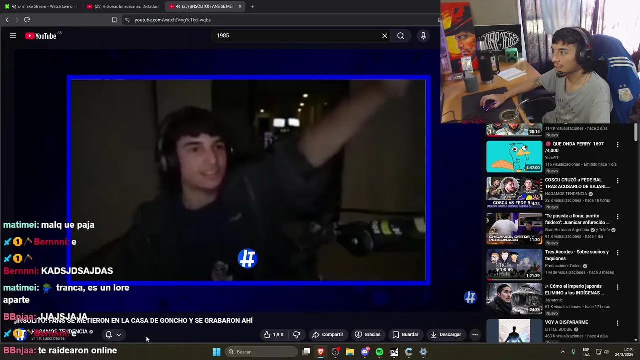640x360 pixels.
Task: Clear the 1985 search text
Action: click(385, 36)
